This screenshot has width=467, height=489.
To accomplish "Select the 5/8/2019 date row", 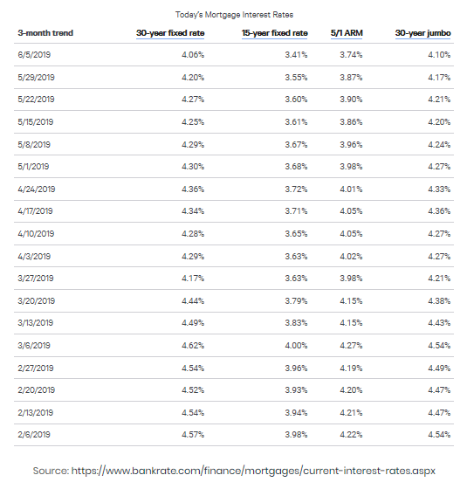I will [x=234, y=144].
